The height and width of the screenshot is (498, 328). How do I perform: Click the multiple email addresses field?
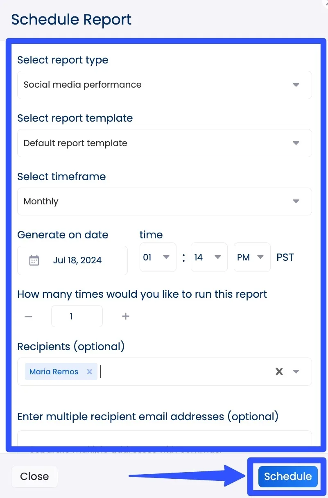click(164, 439)
